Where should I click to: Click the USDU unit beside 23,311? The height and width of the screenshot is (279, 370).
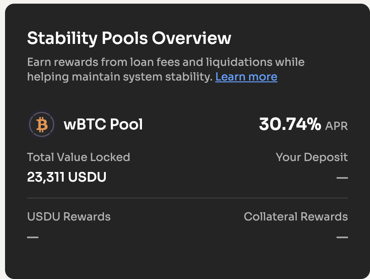[x=87, y=177]
